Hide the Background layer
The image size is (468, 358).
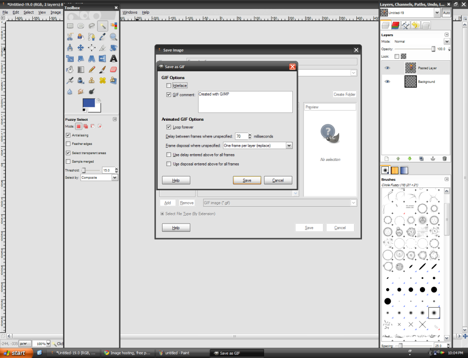coord(387,81)
